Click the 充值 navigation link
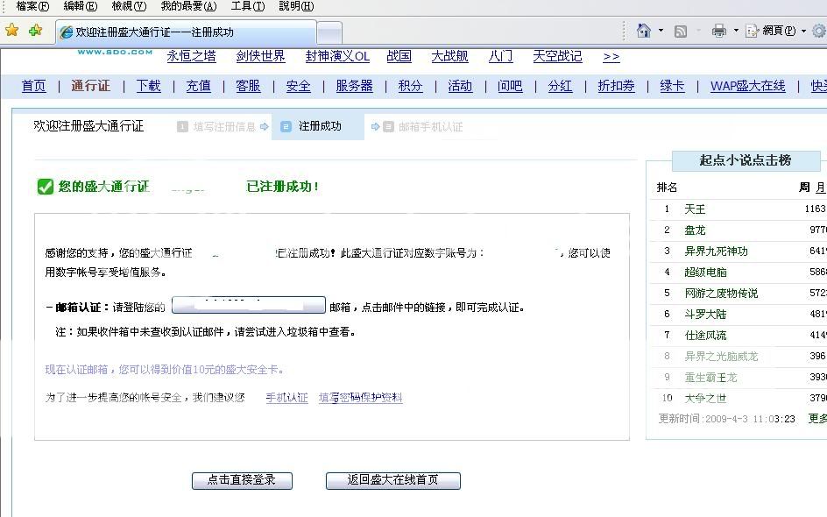The width and height of the screenshot is (827, 517). pyautogui.click(x=198, y=86)
